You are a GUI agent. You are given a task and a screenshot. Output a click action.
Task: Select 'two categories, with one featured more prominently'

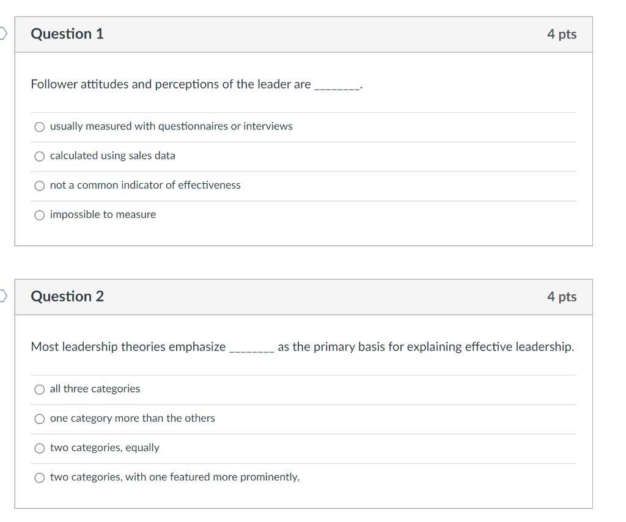click(x=39, y=477)
